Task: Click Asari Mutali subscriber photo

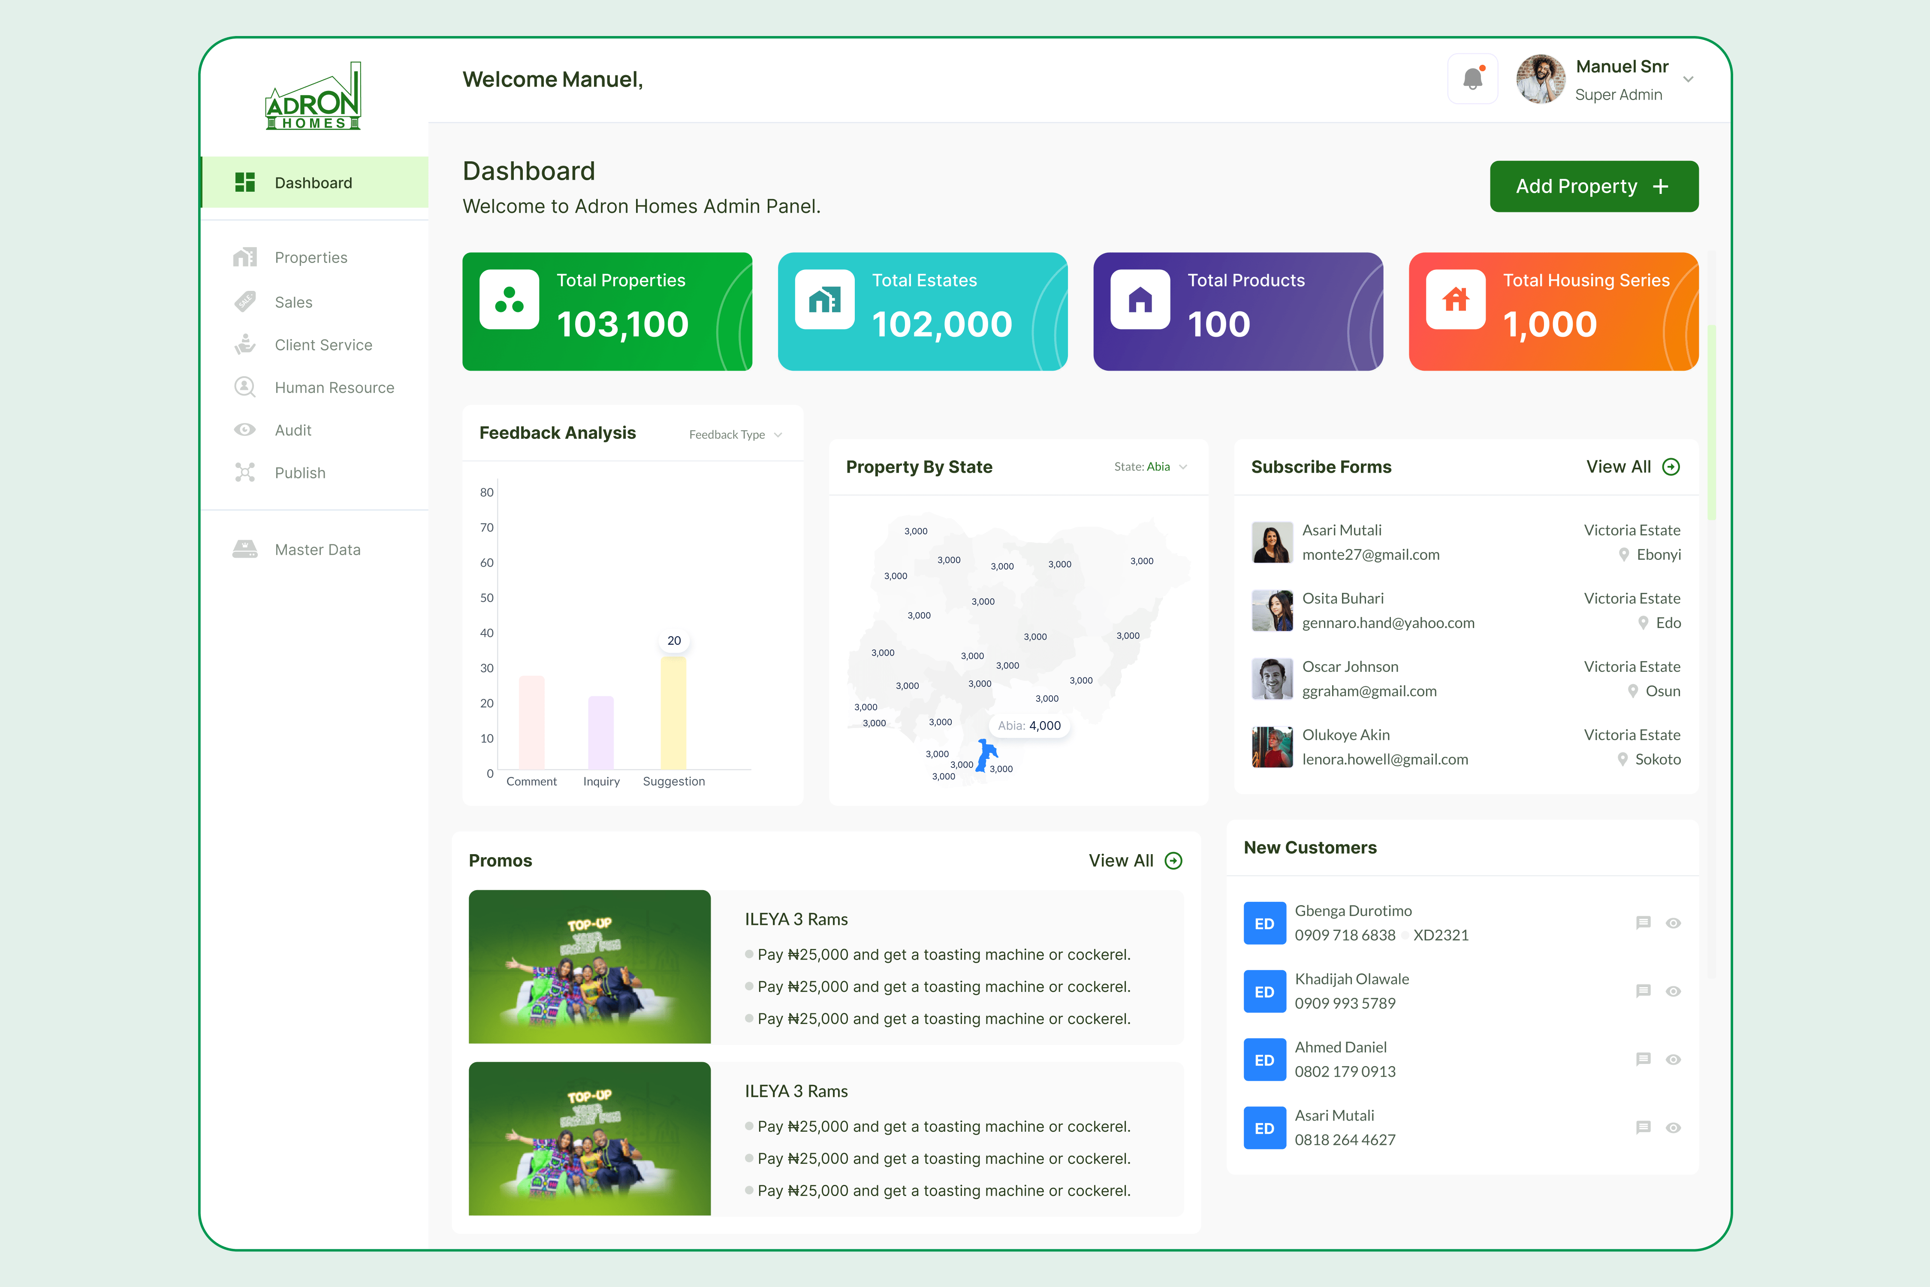Action: pos(1272,543)
